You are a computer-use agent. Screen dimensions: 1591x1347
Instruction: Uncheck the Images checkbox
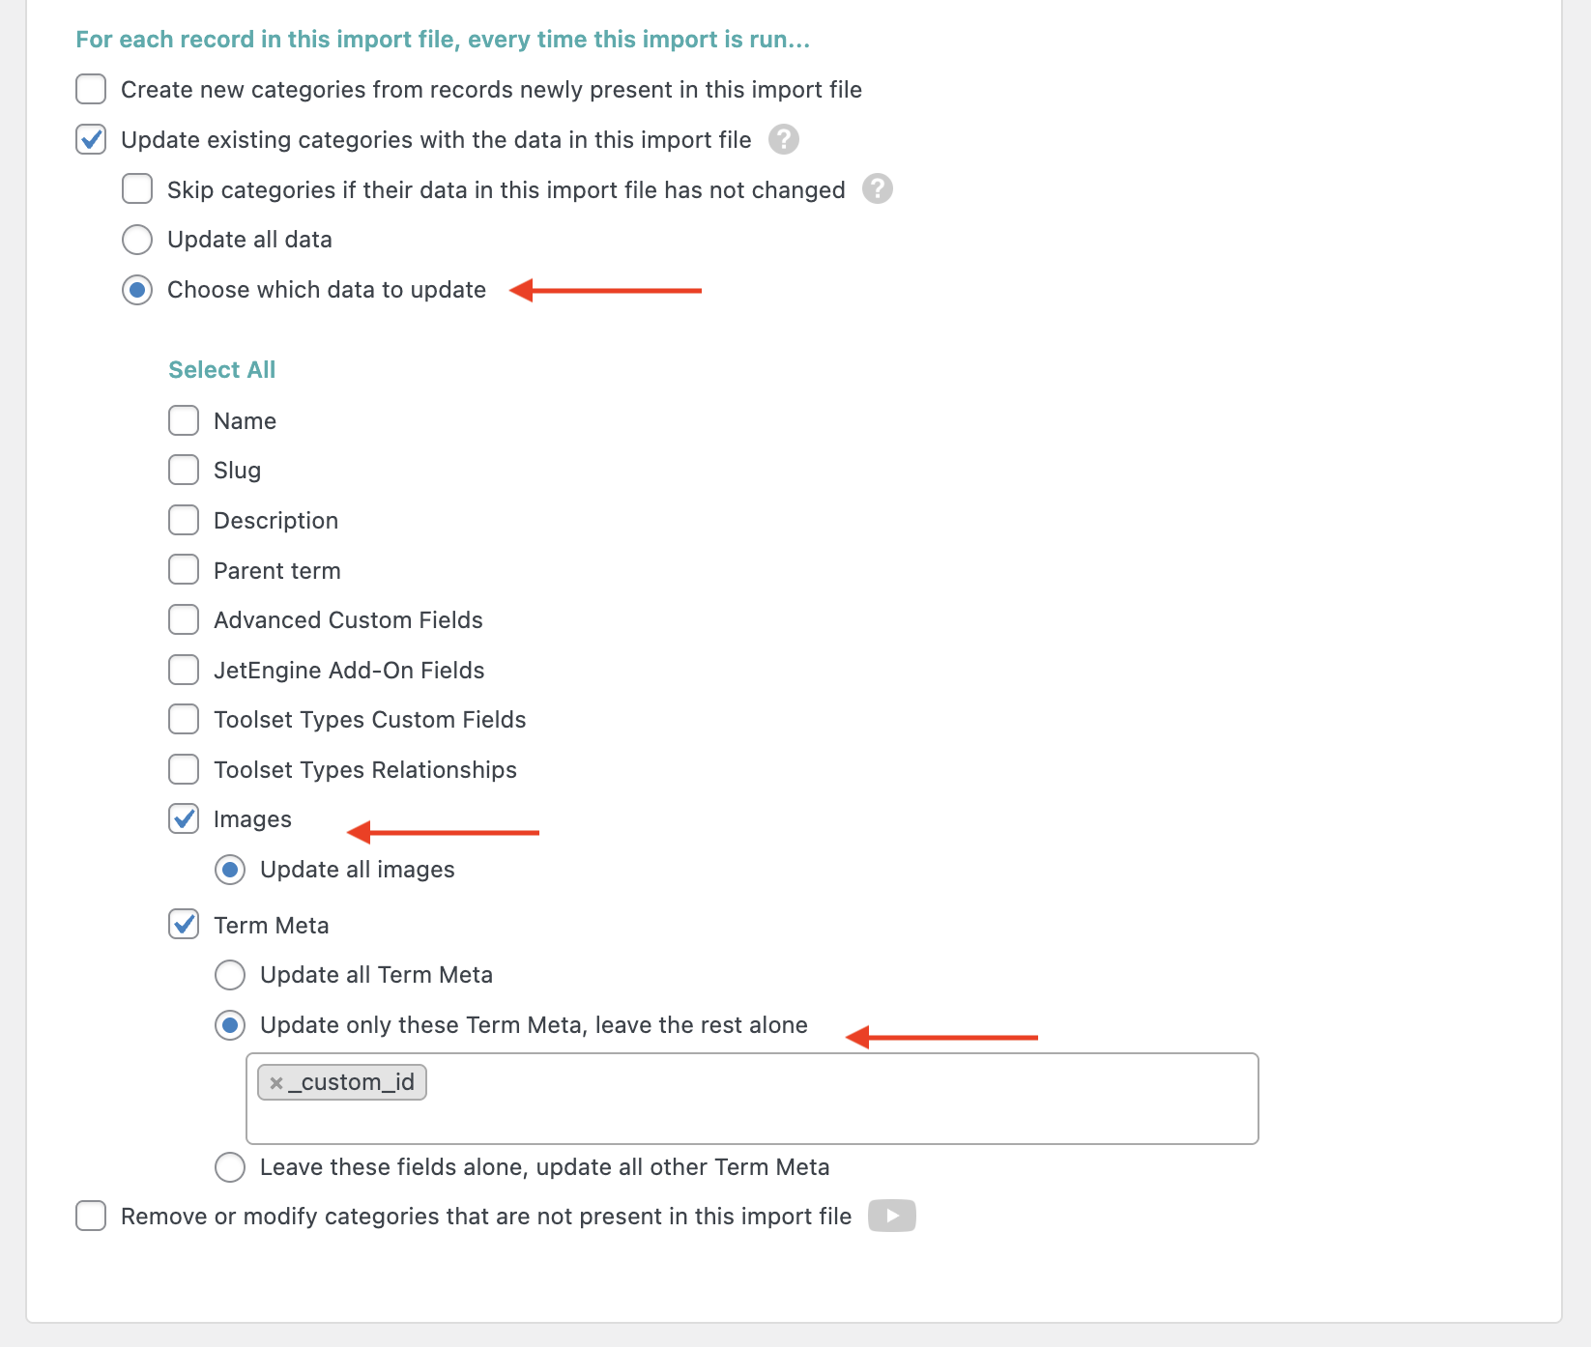click(184, 819)
